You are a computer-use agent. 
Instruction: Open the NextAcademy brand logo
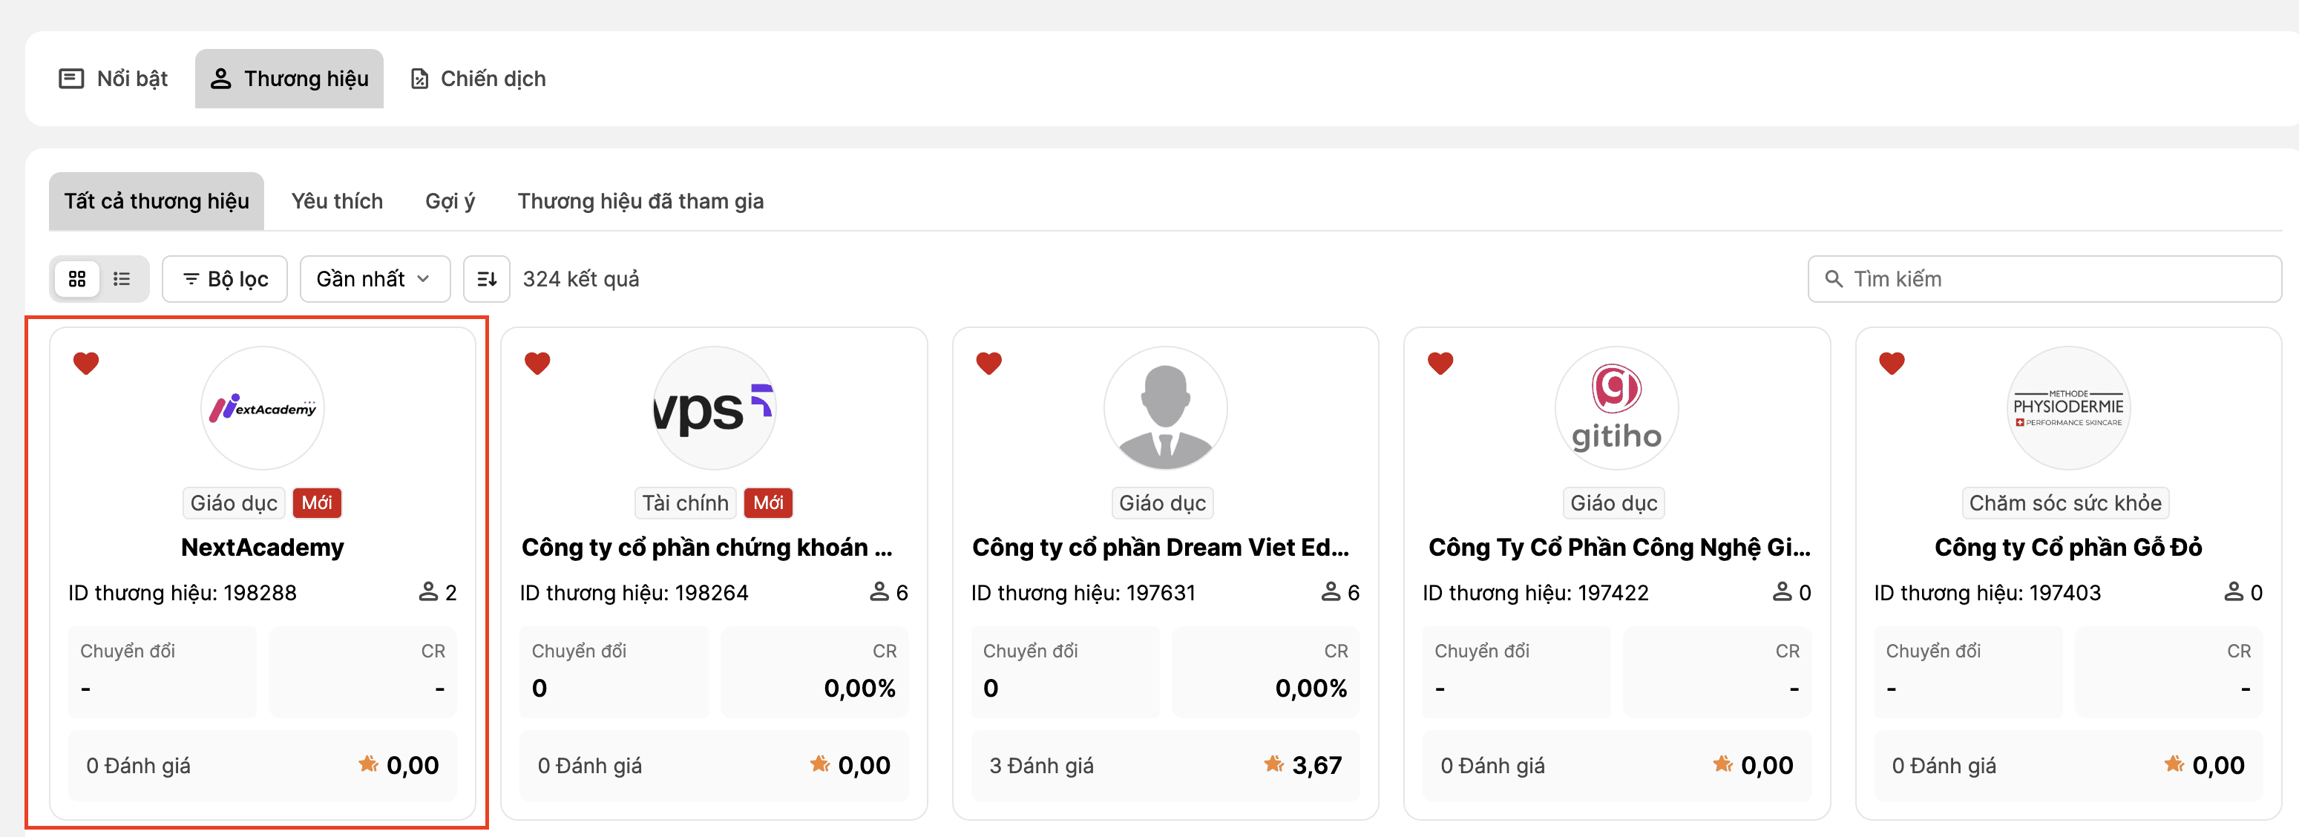(263, 409)
